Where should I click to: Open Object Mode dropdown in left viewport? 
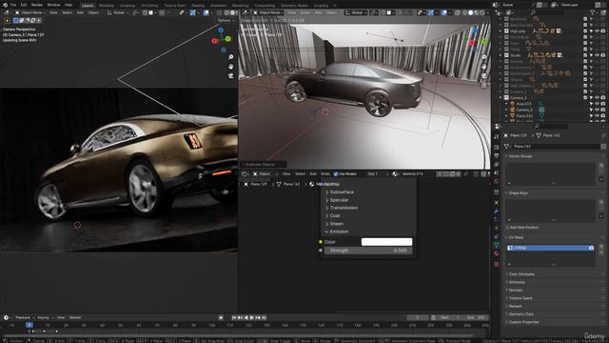[x=30, y=12]
